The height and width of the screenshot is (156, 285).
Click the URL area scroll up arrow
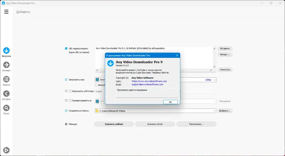click(214, 48)
